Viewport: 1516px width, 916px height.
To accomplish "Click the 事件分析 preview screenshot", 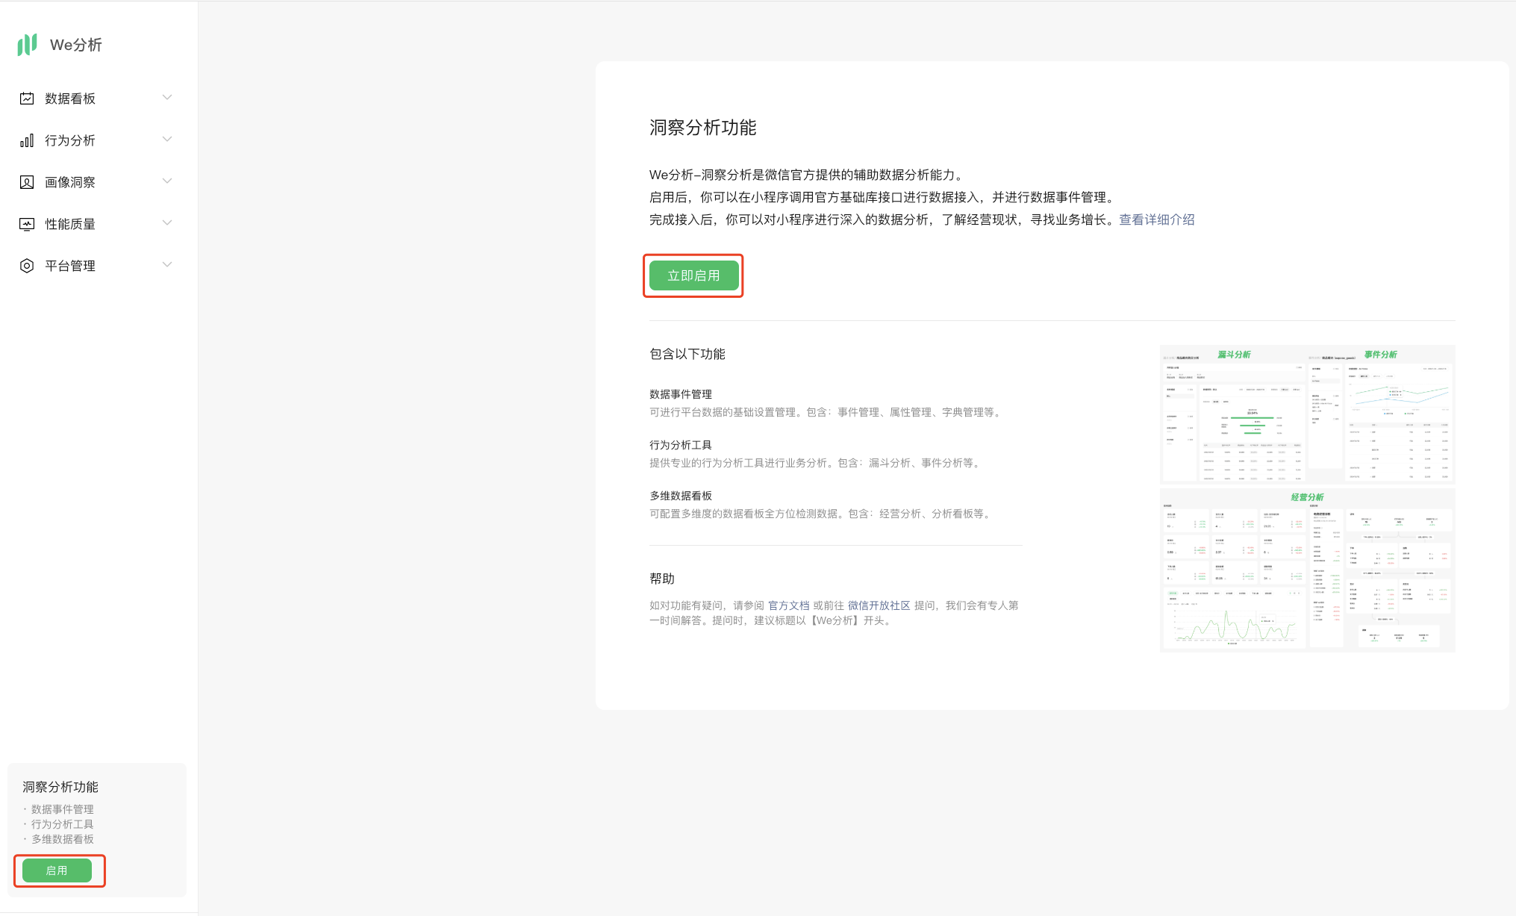I will coord(1382,414).
